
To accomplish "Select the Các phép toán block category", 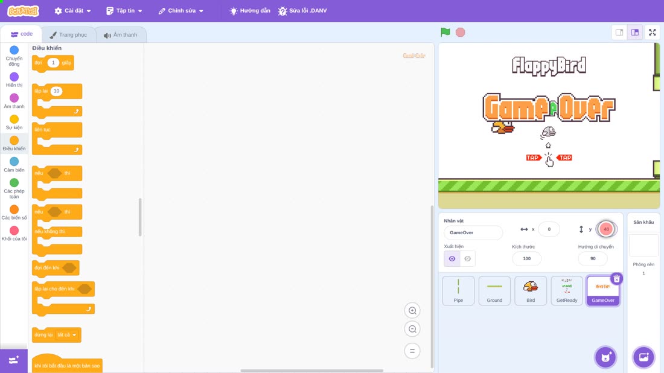I will [x=14, y=188].
